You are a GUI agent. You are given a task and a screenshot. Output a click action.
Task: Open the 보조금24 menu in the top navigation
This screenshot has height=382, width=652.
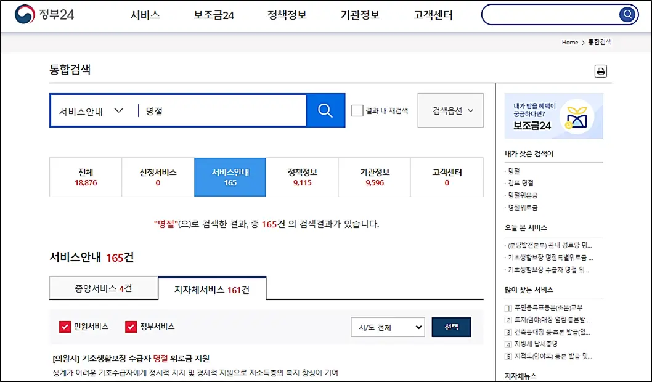tap(212, 15)
